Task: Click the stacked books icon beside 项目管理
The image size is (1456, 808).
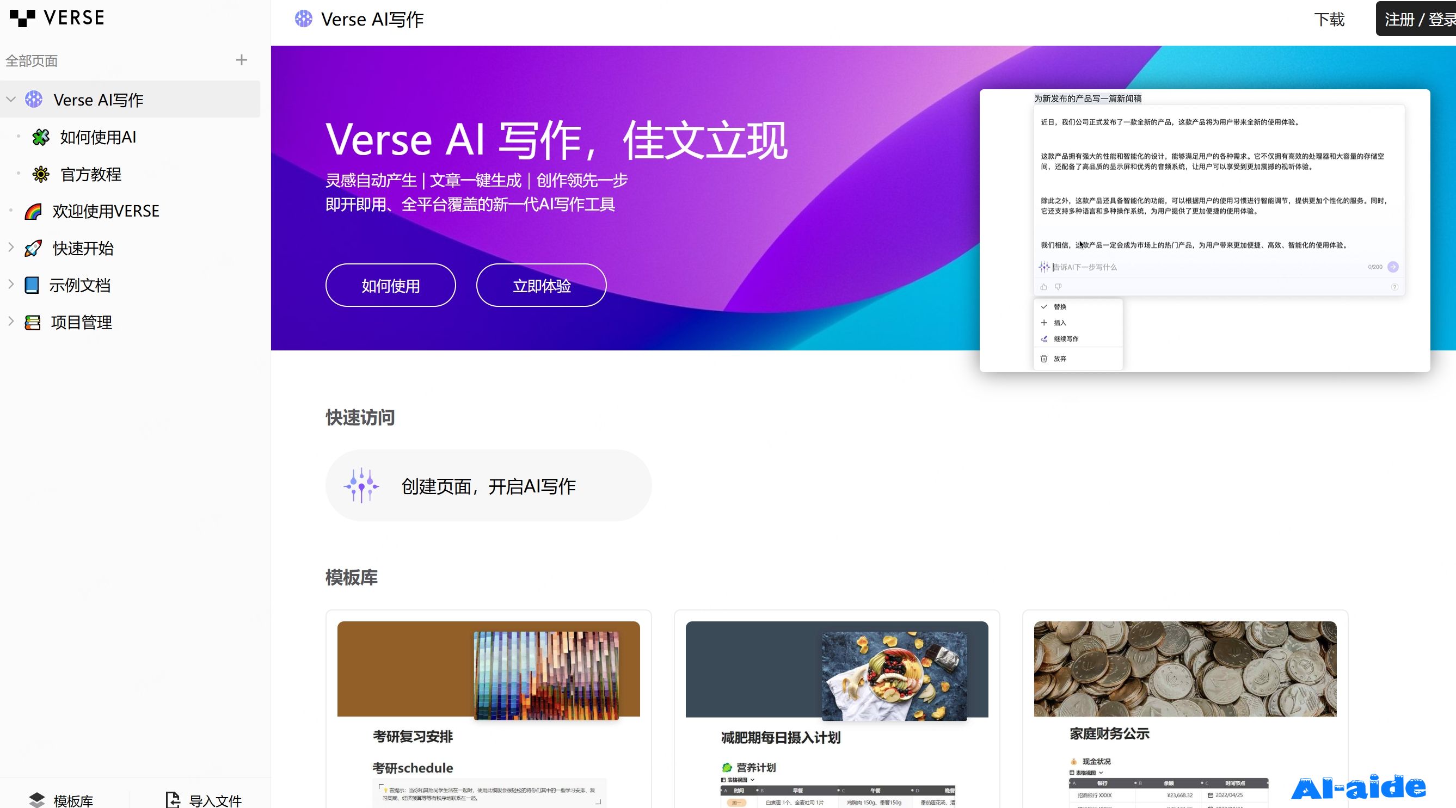Action: (x=33, y=323)
